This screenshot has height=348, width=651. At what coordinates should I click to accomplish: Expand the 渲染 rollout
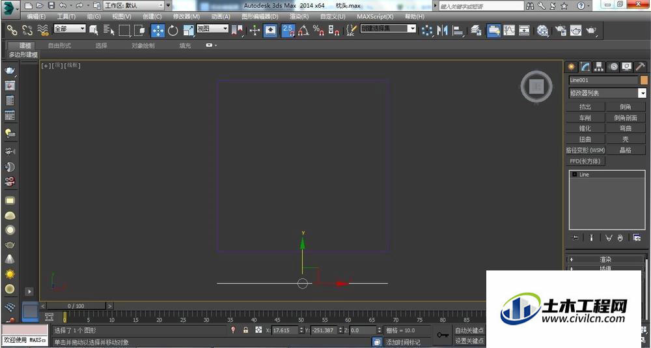[605, 259]
